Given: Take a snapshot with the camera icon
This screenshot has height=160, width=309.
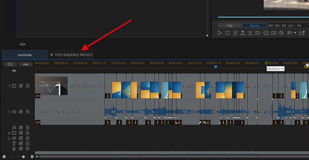Looking at the screenshot, I should (266, 33).
